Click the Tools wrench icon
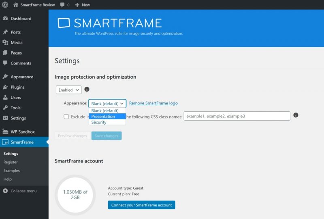The height and width of the screenshot is (219, 324). (5, 108)
